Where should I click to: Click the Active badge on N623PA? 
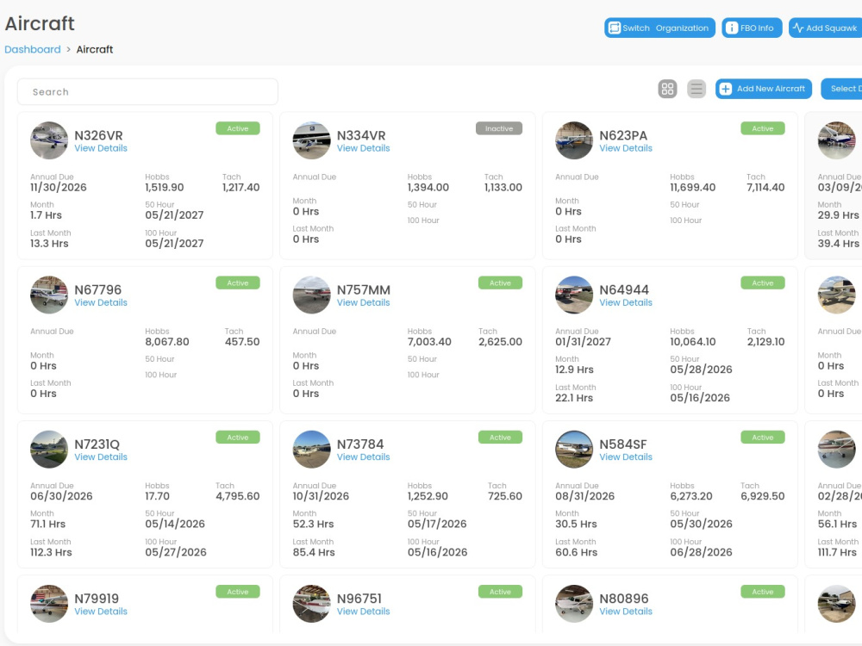point(763,128)
